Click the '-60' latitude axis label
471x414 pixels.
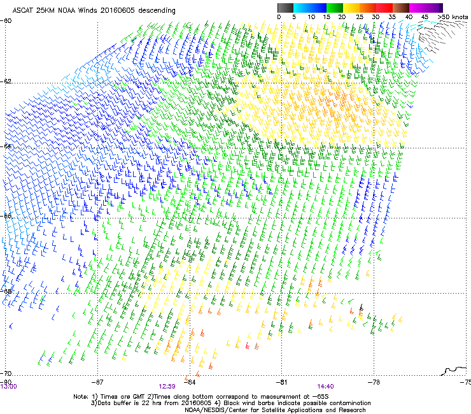(6, 21)
